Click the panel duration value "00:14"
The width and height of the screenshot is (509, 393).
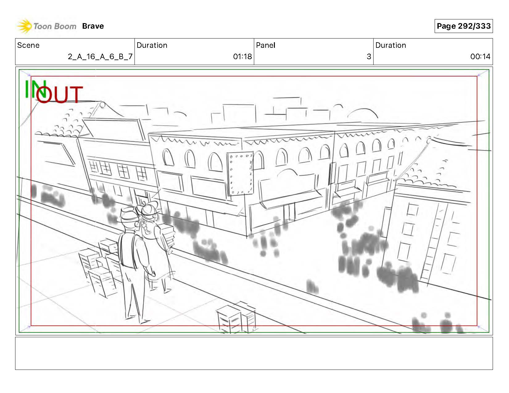click(480, 57)
